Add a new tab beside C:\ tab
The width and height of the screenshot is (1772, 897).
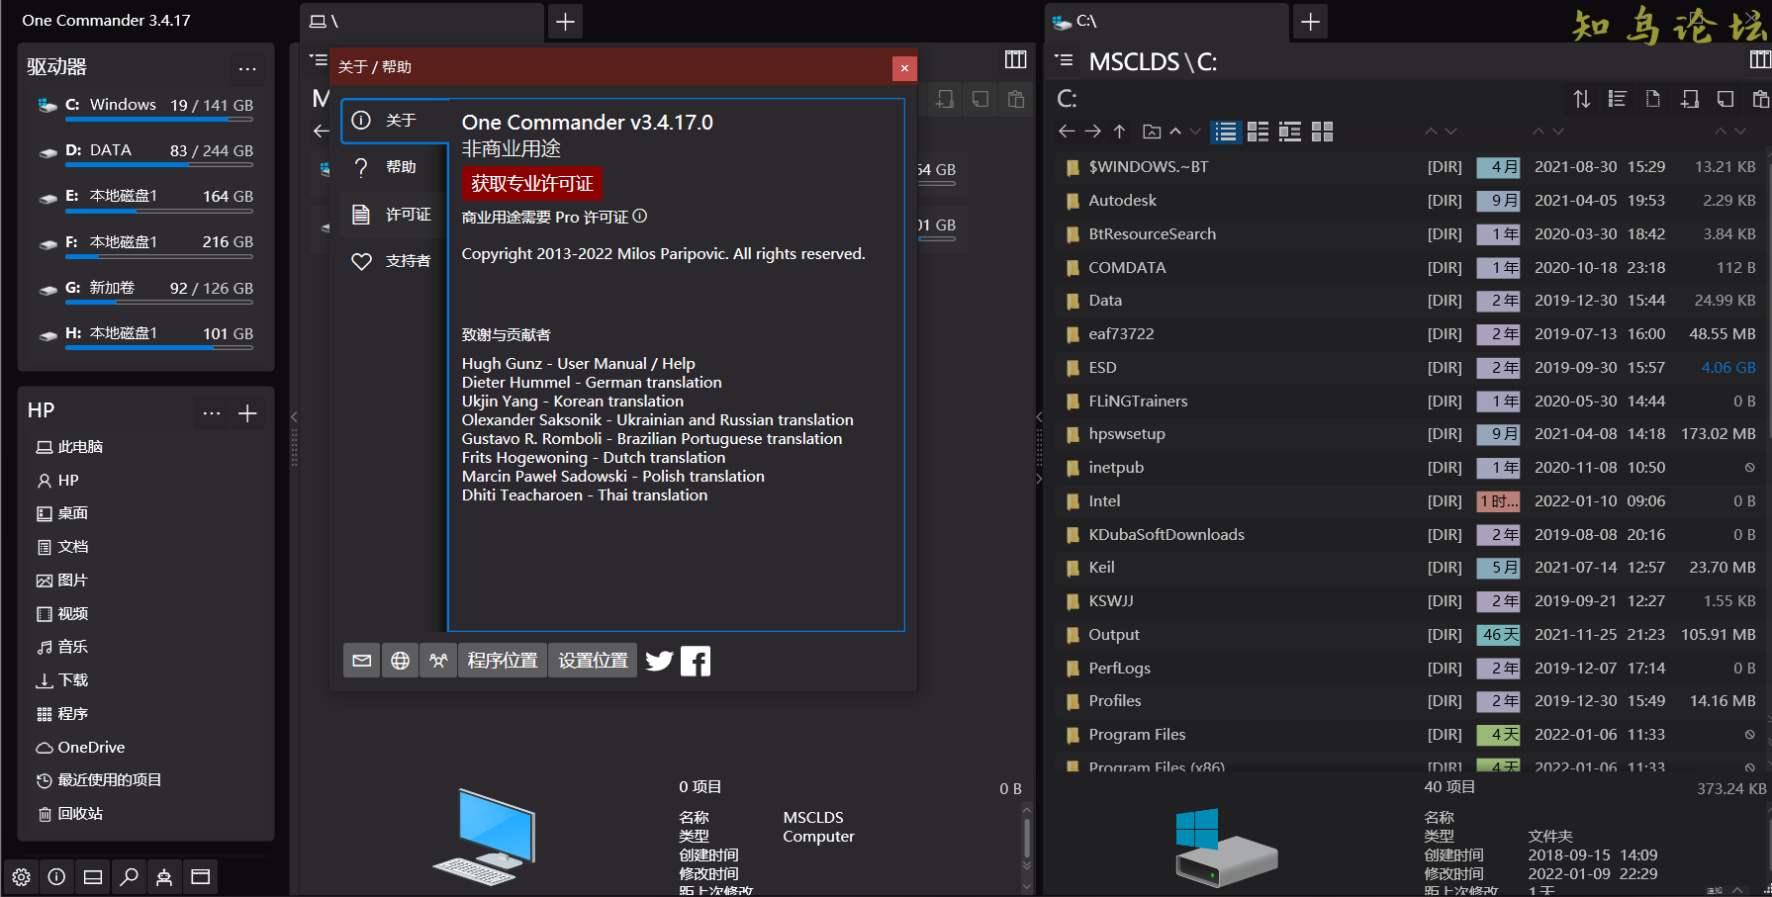[x=1310, y=22]
